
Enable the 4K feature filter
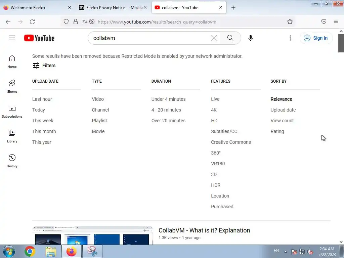214,110
